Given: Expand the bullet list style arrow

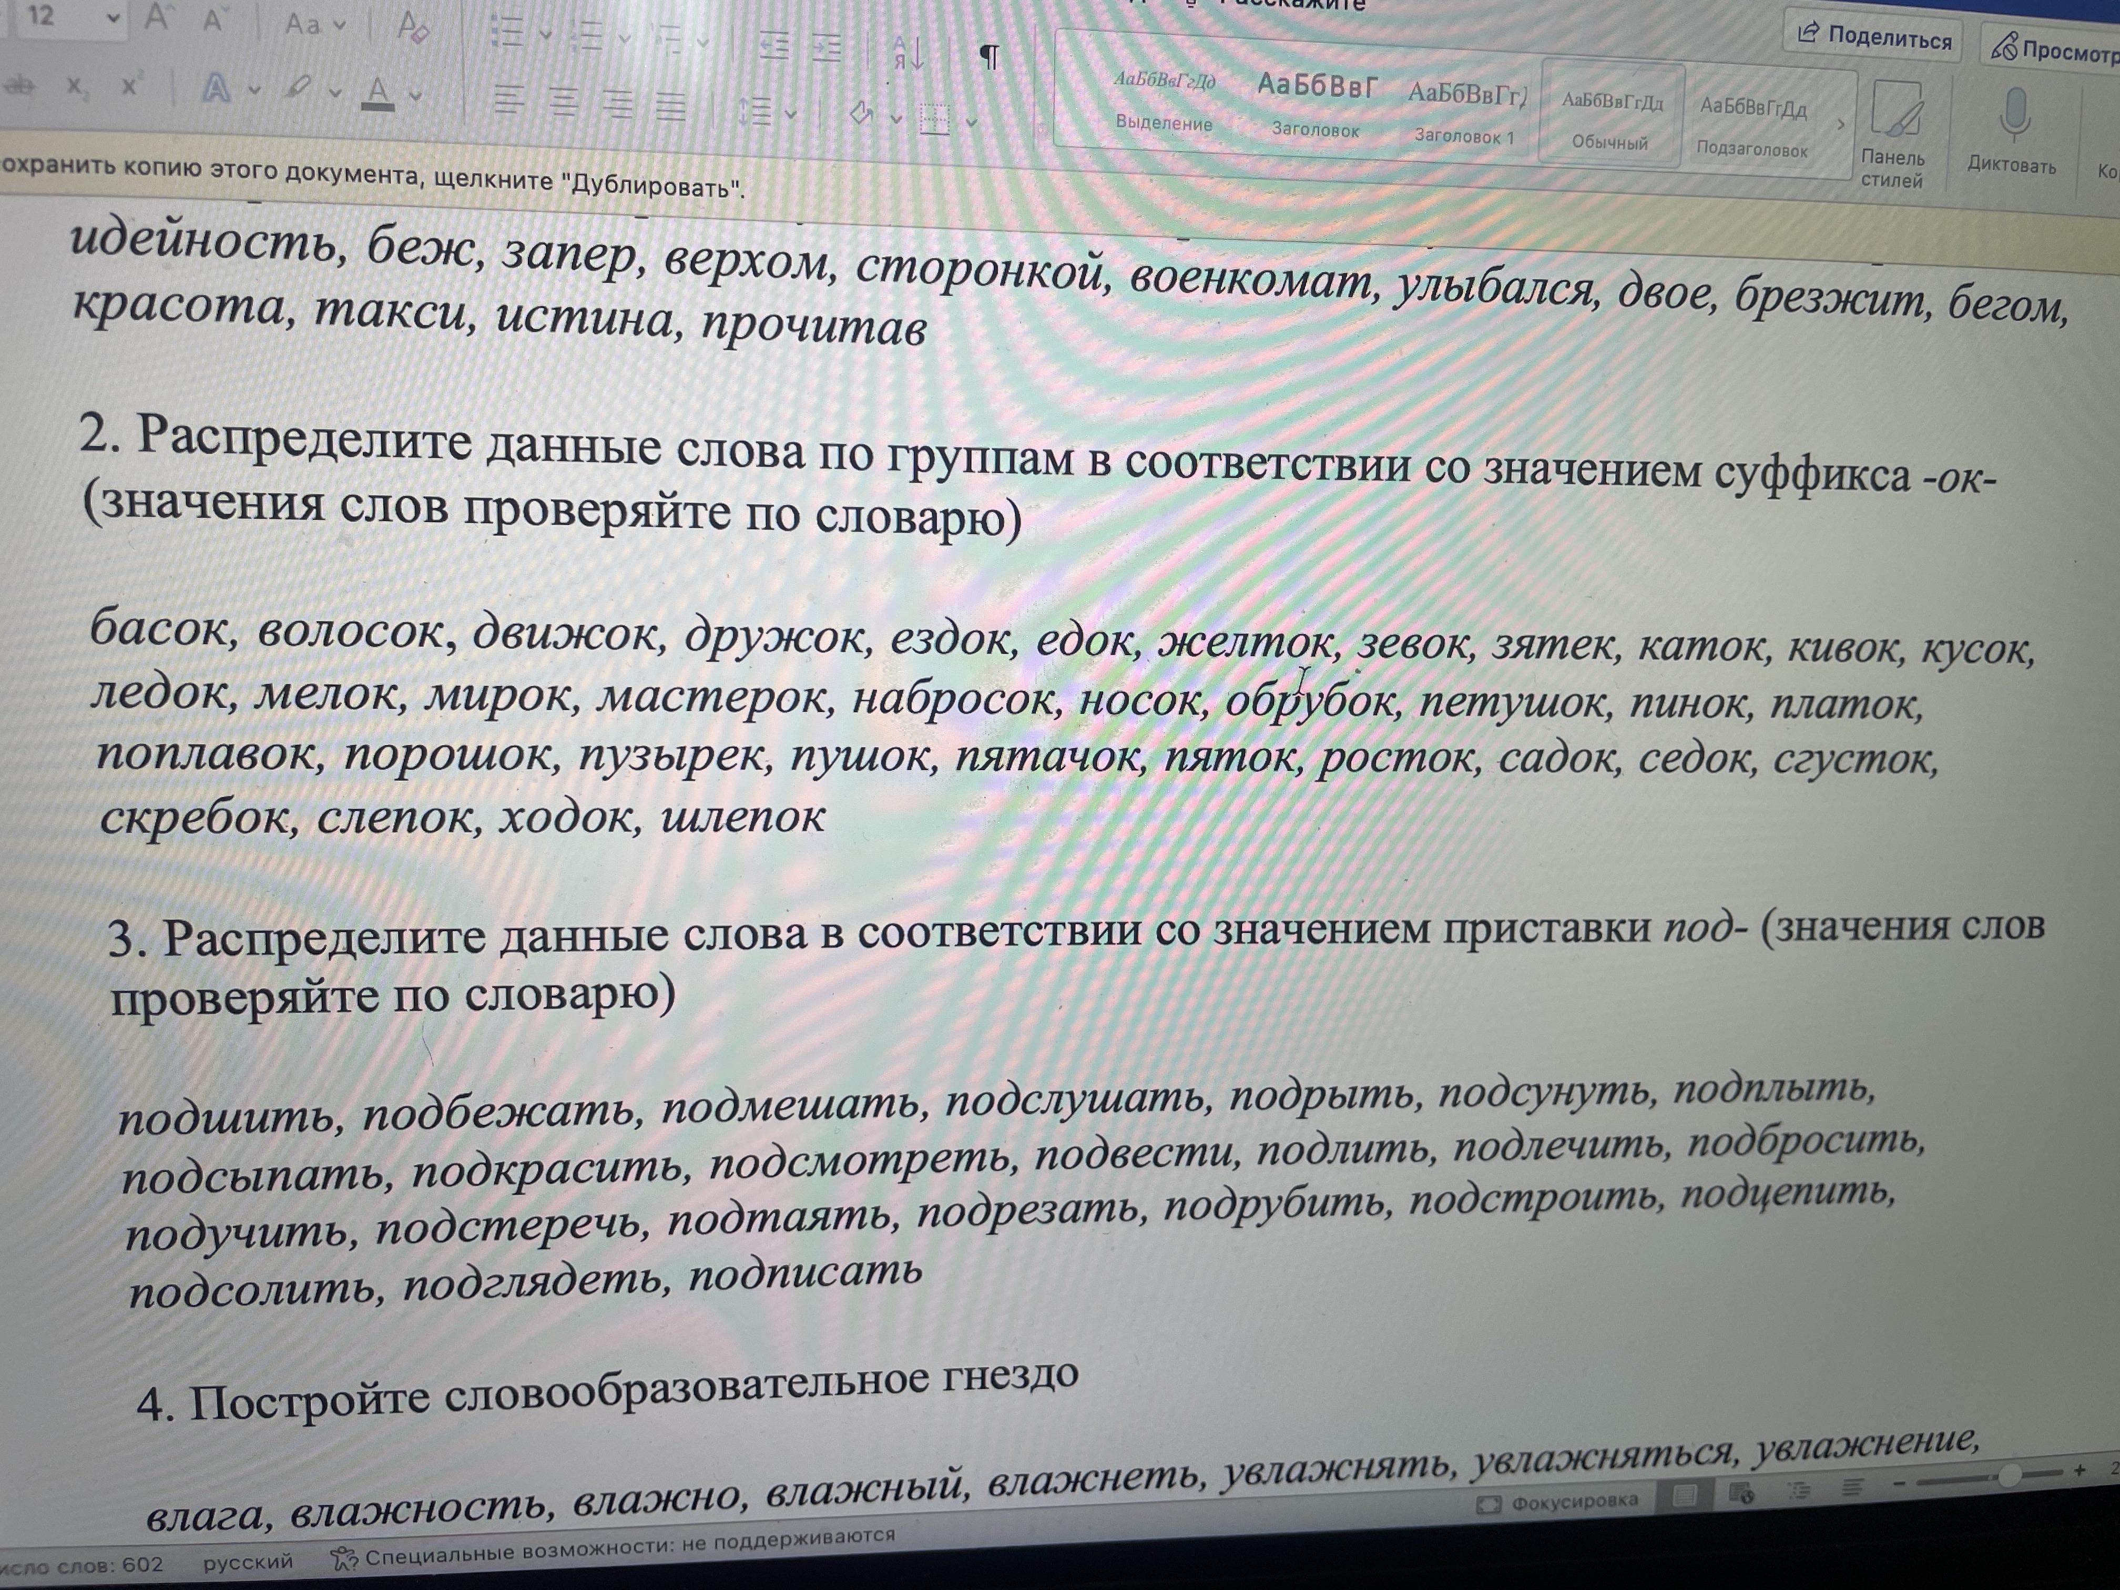Looking at the screenshot, I should 545,35.
